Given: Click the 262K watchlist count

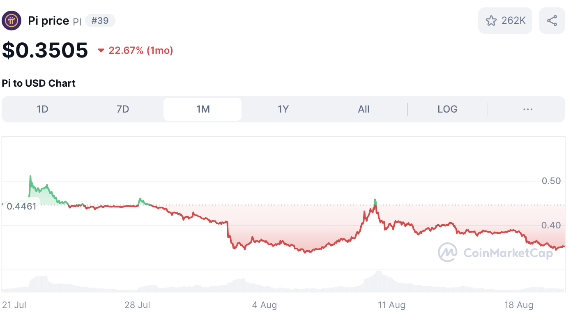Looking at the screenshot, I should pos(513,21).
